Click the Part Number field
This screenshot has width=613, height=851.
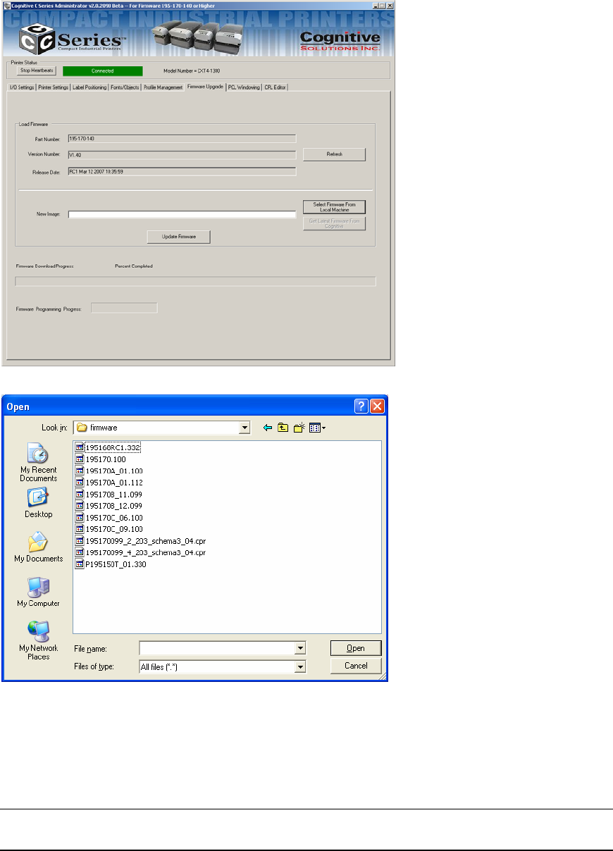pyautogui.click(x=182, y=139)
